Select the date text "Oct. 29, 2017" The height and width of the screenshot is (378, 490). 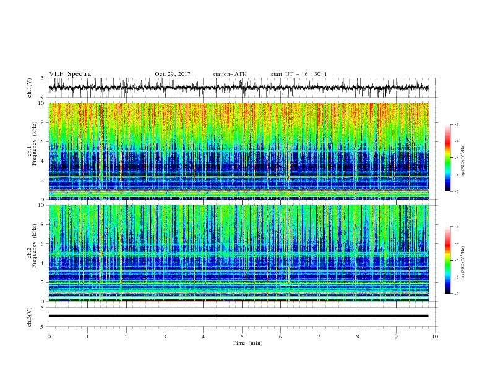pos(173,74)
